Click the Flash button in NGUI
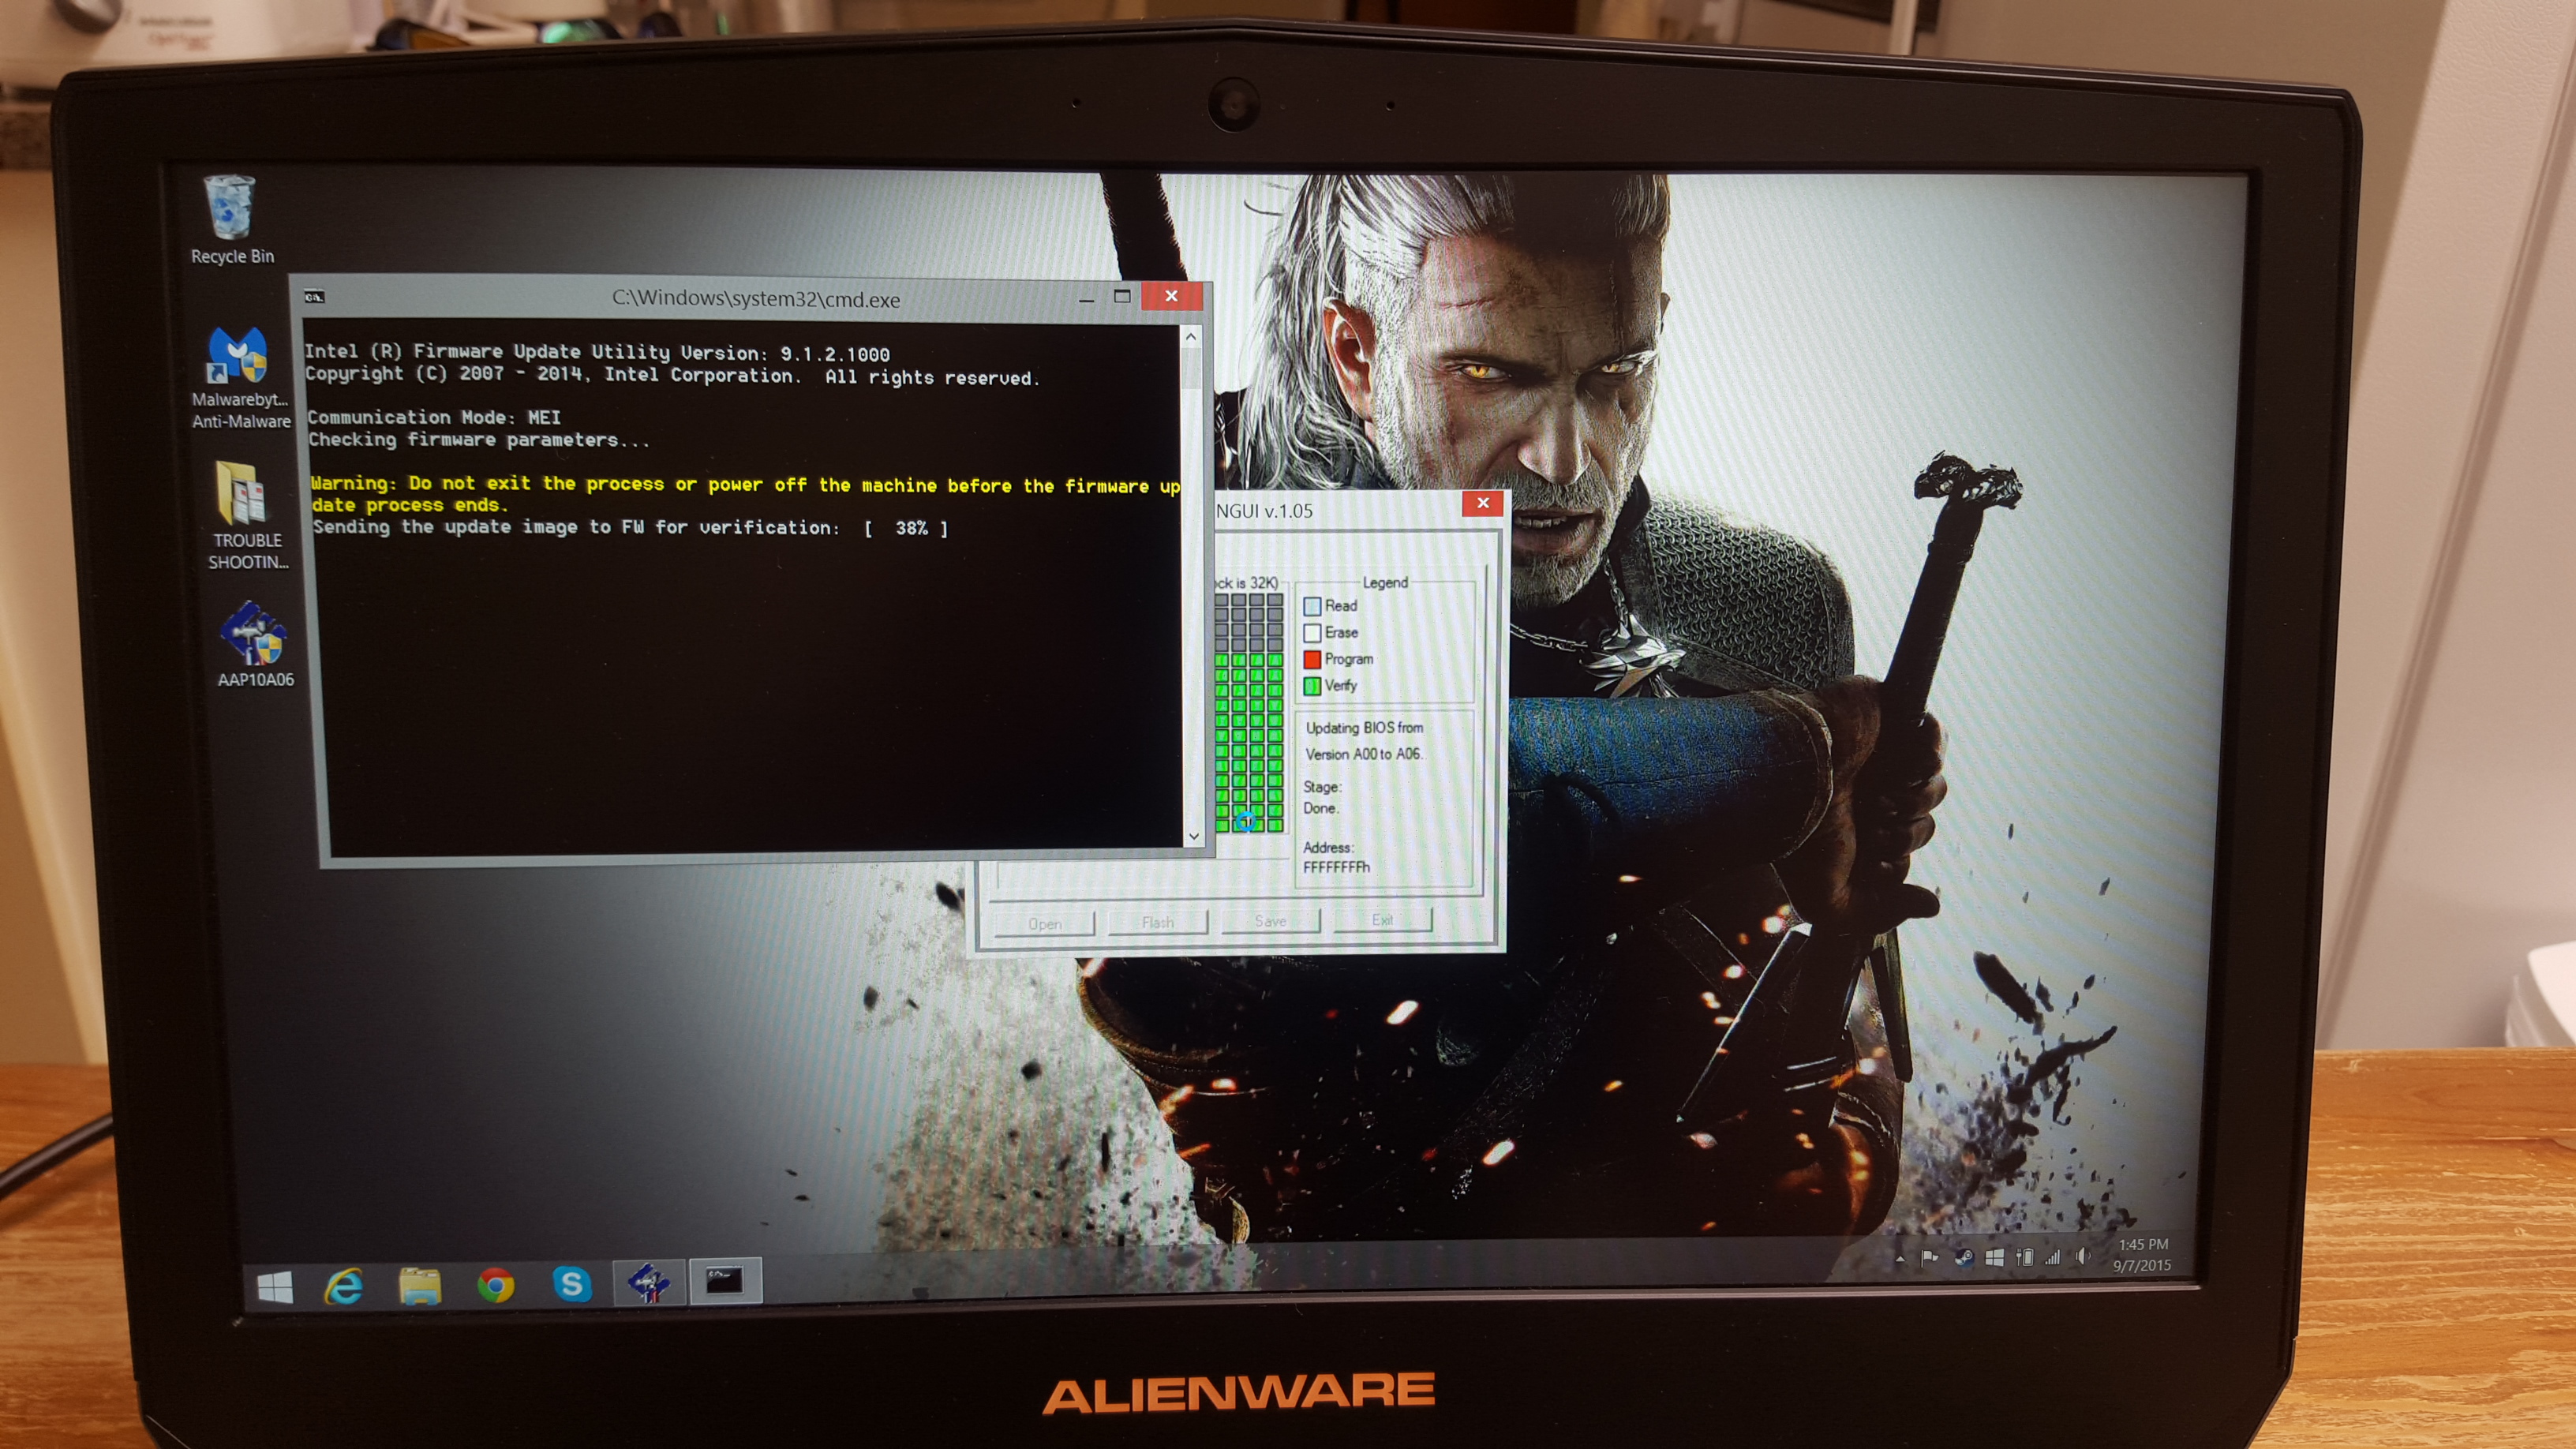The height and width of the screenshot is (1449, 2576). click(x=1157, y=922)
